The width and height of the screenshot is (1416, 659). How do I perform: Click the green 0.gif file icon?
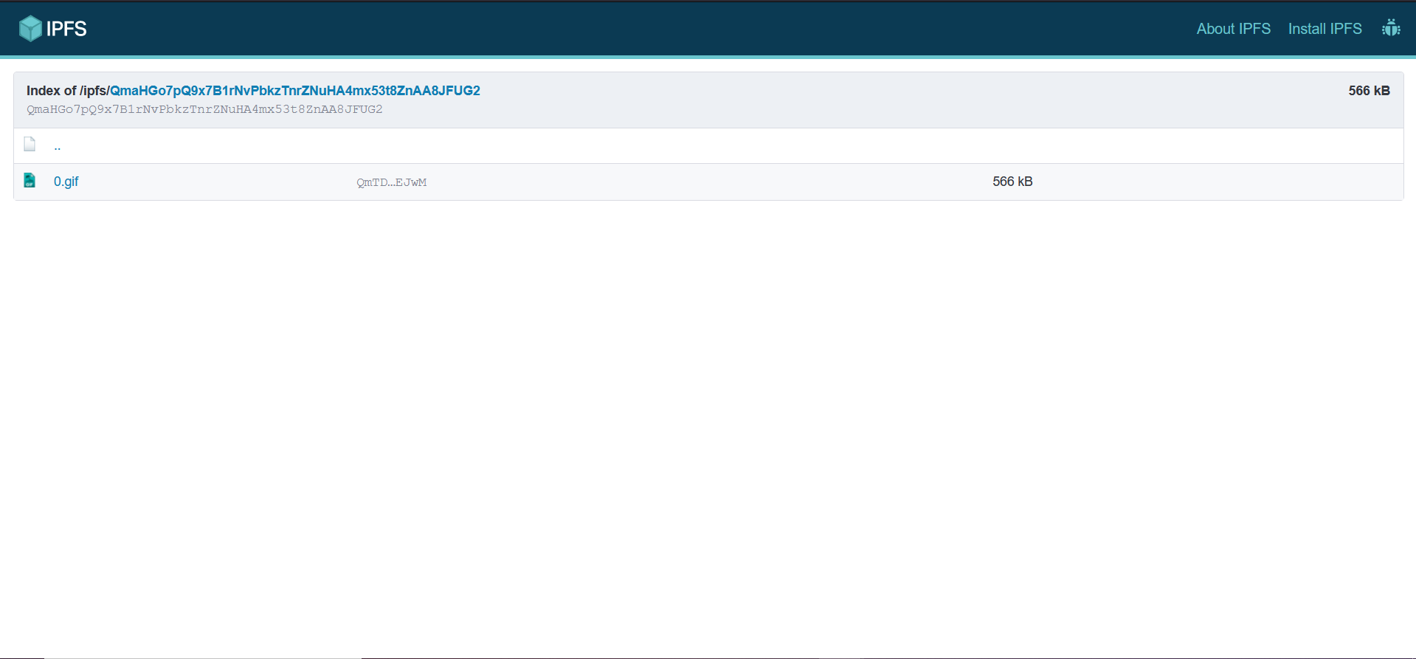[30, 180]
